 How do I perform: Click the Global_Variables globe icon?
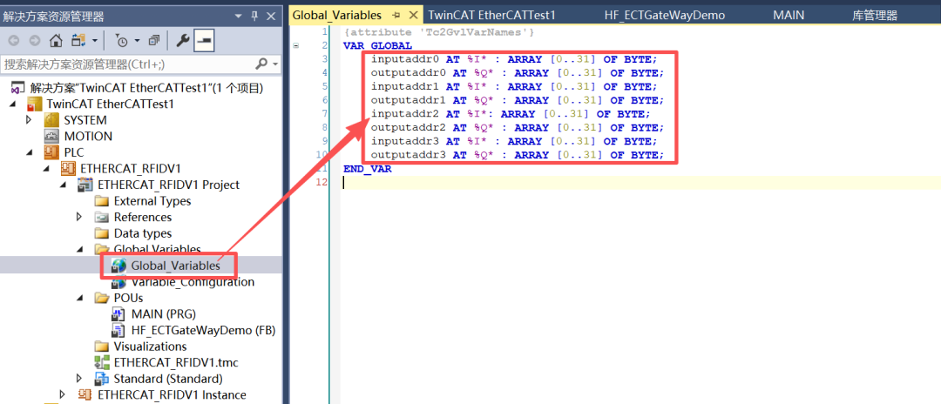point(118,265)
